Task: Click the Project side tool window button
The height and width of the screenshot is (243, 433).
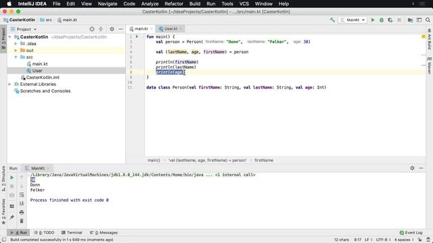Action: [x=3, y=38]
